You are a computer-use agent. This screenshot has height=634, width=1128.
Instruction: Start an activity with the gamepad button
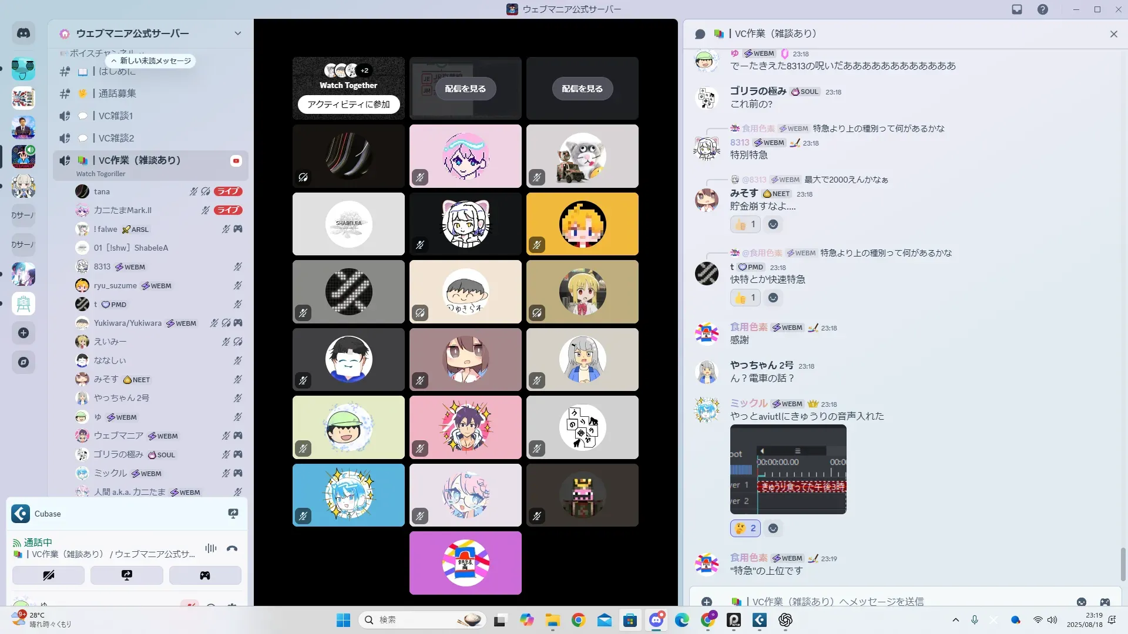pyautogui.click(x=204, y=575)
